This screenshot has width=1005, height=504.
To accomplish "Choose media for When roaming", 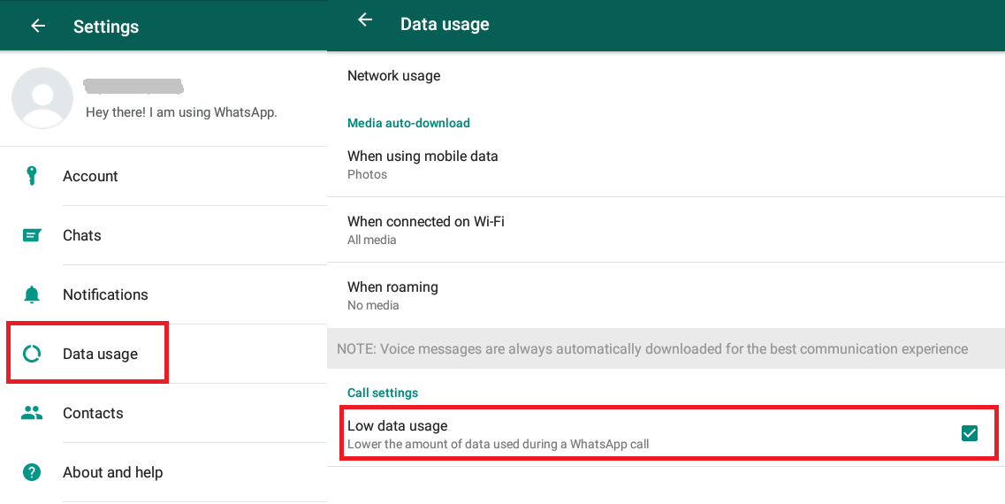I will (666, 295).
